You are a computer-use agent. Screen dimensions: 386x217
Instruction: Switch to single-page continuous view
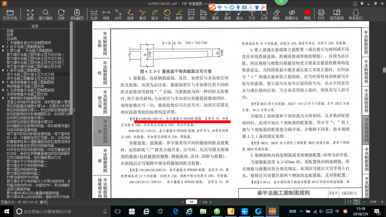[x=356, y=202]
